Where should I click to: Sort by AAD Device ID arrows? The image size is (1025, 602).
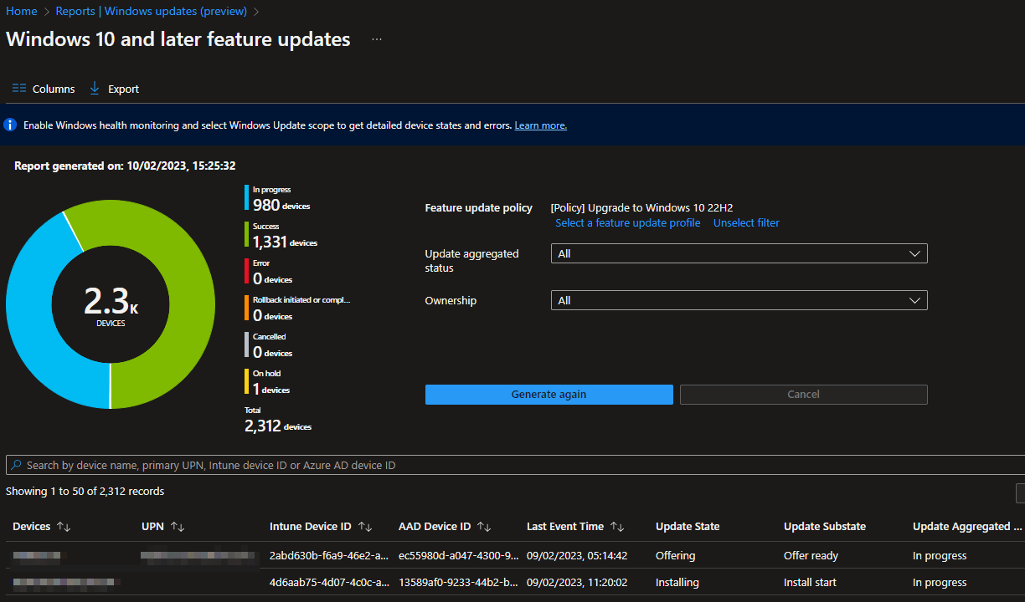484,527
